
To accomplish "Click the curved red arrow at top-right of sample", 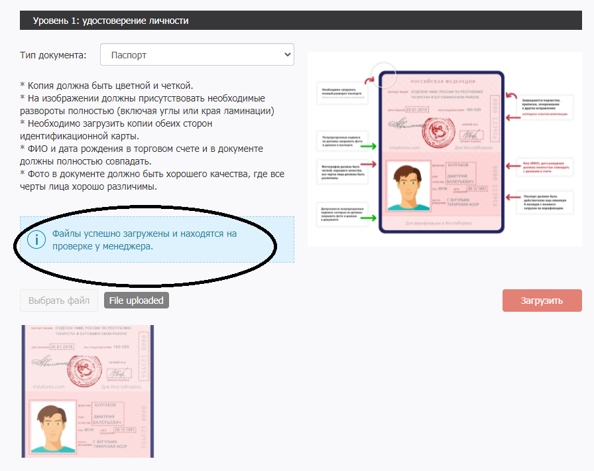I will (x=510, y=98).
